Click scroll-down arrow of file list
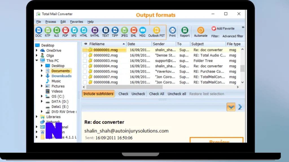289x162 pixels. pyautogui.click(x=242, y=82)
